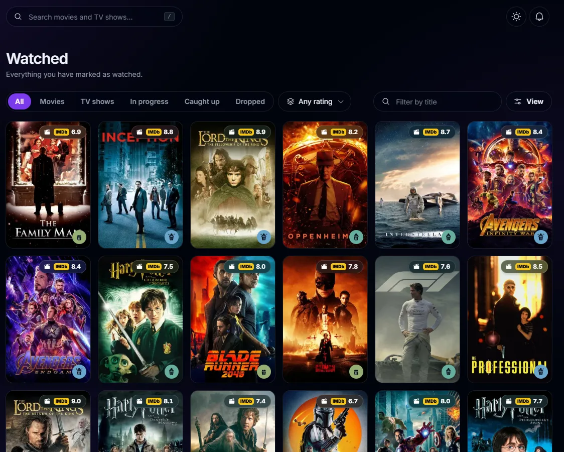Click clapperboard icon on Inception card
The height and width of the screenshot is (452, 564).
139,132
